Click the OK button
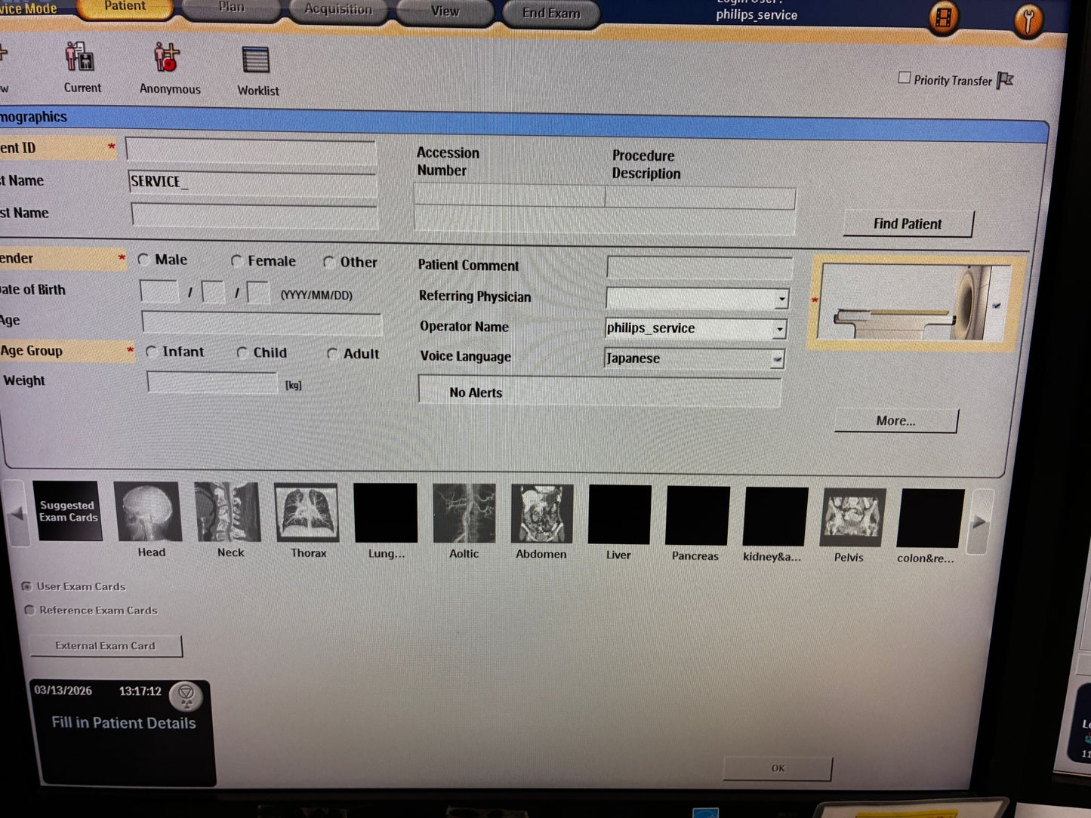 click(778, 768)
